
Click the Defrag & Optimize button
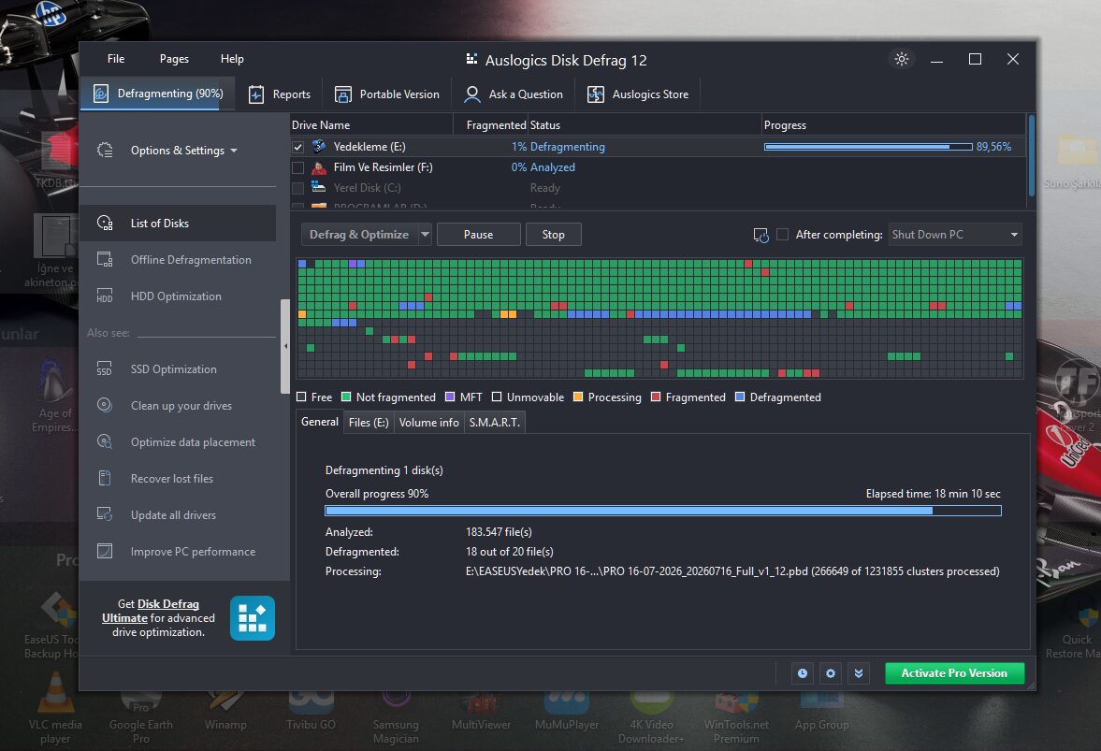coord(359,235)
